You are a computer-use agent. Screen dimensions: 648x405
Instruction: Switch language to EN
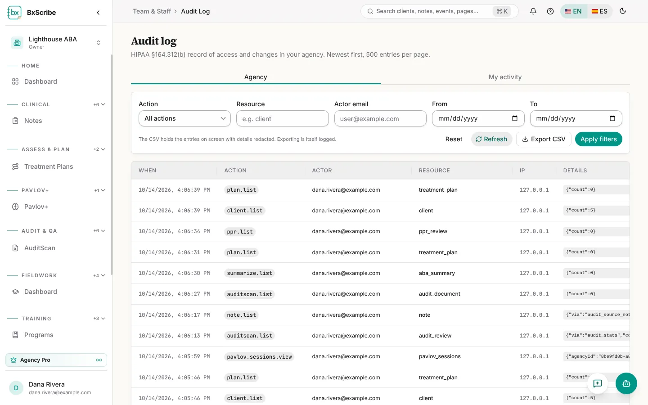[573, 11]
